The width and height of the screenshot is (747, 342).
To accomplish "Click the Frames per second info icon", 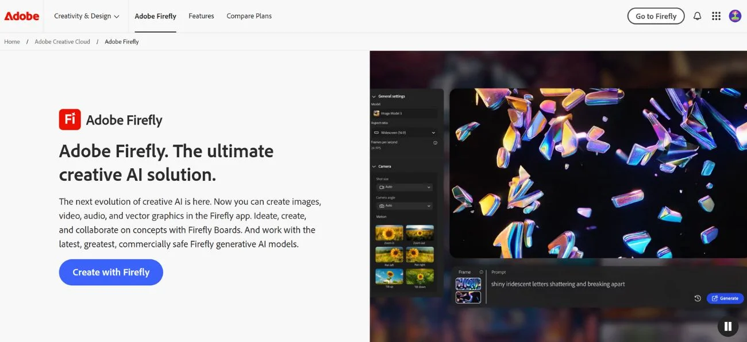I will (x=435, y=142).
